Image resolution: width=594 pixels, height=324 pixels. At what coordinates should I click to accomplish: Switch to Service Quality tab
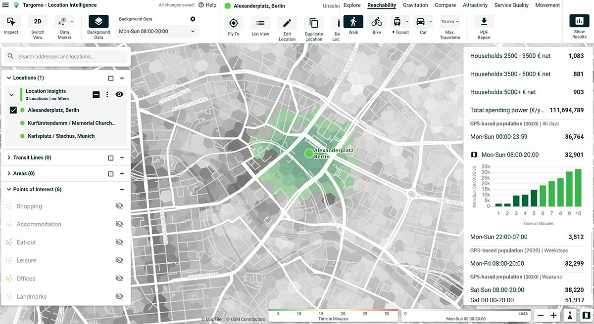[511, 5]
